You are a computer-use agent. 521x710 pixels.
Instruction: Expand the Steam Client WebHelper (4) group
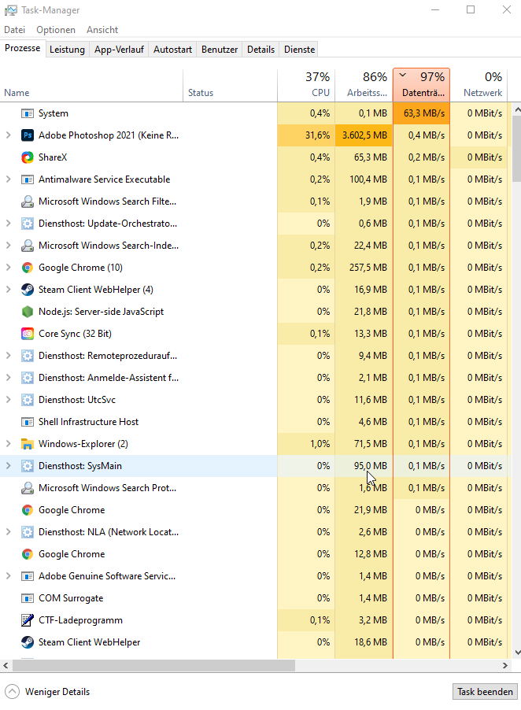(8, 290)
